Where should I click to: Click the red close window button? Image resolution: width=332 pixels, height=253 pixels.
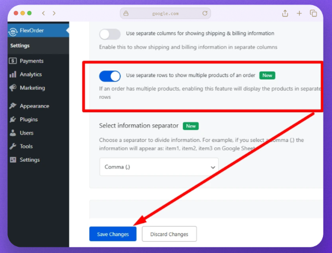16,13
